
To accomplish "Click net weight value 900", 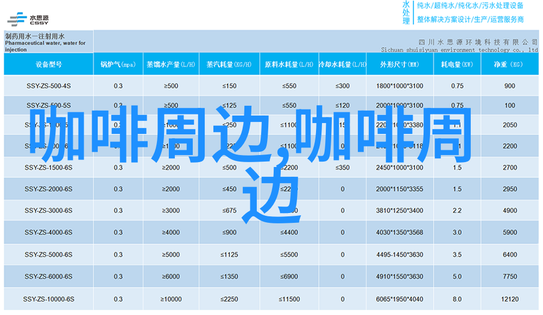I will [510, 86].
